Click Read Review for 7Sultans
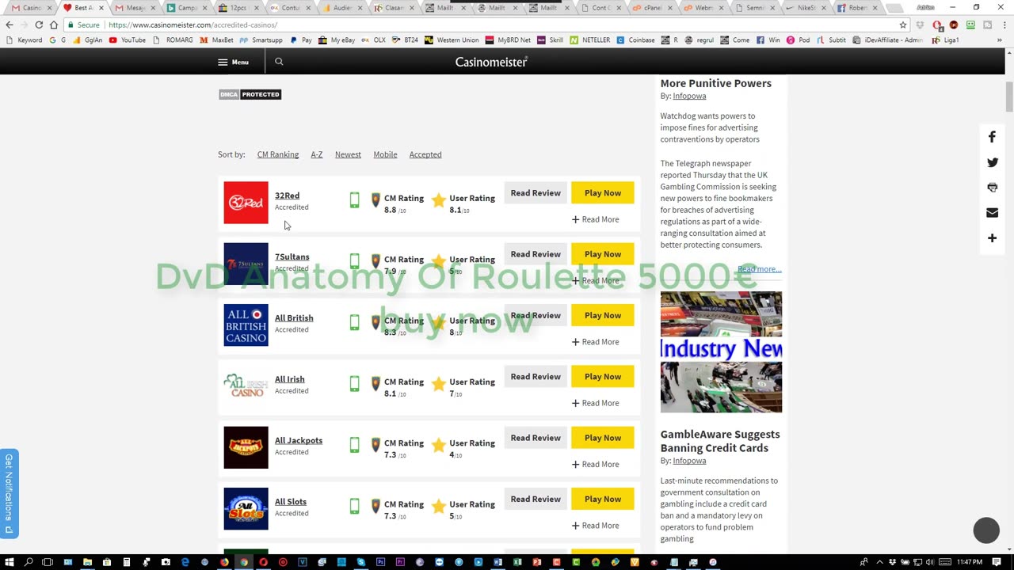 (536, 254)
